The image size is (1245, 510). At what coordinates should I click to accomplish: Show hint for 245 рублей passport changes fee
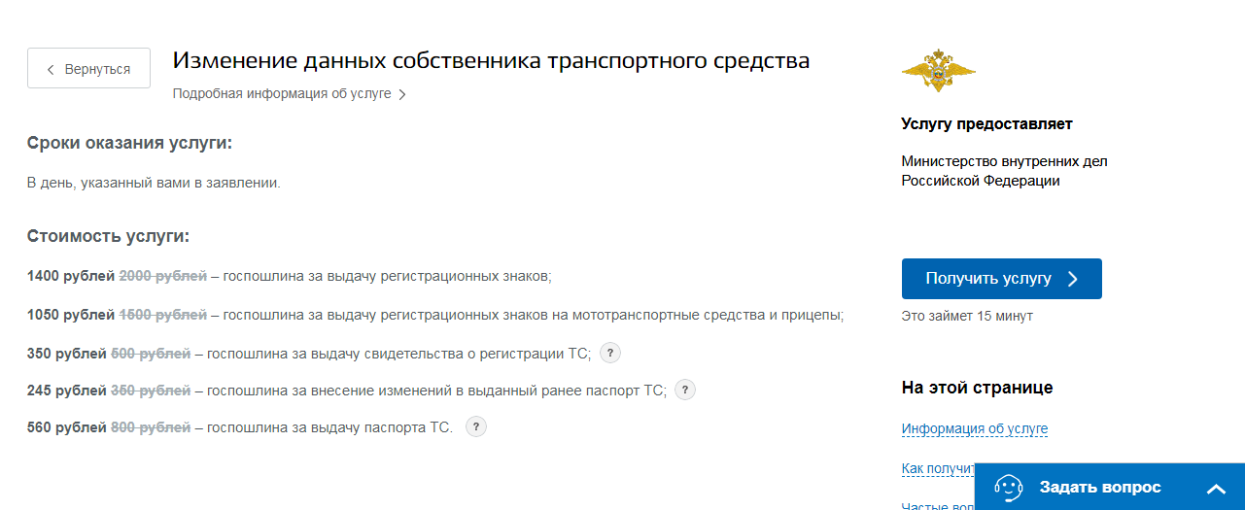point(685,391)
